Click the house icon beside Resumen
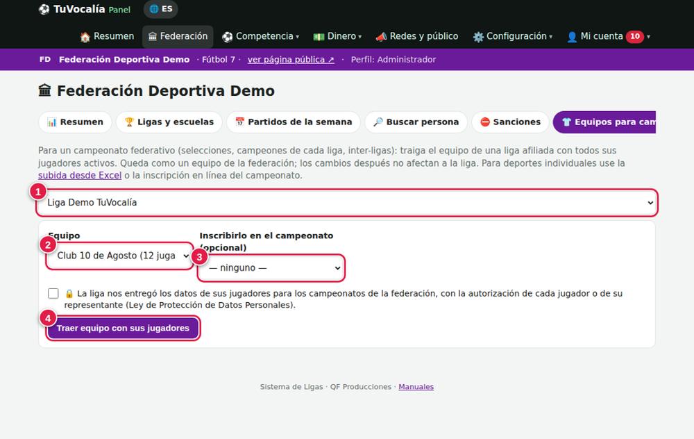 coord(85,37)
